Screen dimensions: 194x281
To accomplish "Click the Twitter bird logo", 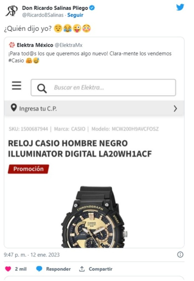I will [x=180, y=7].
